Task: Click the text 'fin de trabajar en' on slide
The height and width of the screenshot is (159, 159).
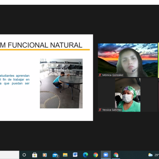Action: (x=16, y=79)
